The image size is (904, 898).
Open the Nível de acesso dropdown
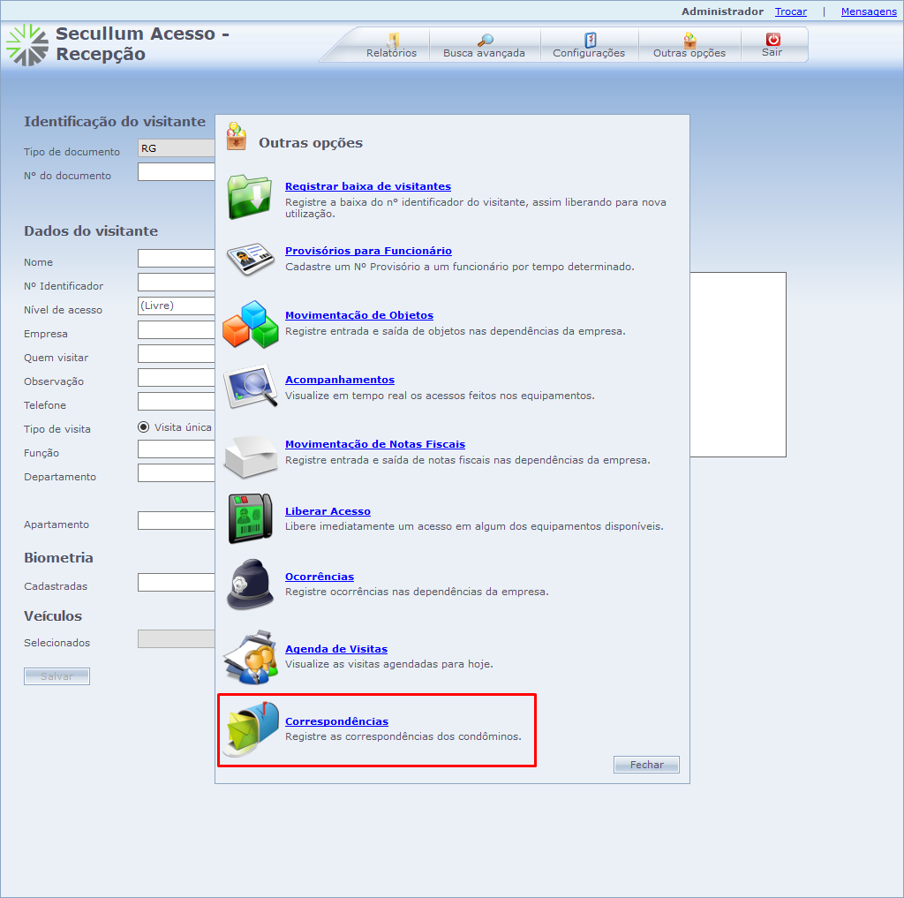click(x=177, y=306)
